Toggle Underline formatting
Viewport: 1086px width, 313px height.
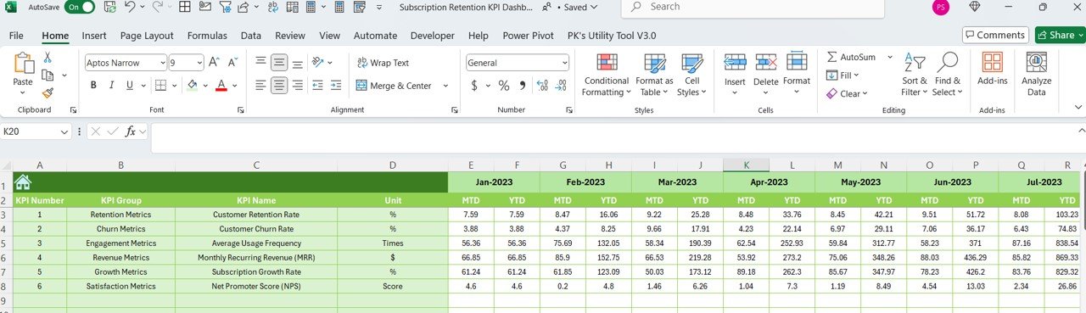(x=129, y=86)
